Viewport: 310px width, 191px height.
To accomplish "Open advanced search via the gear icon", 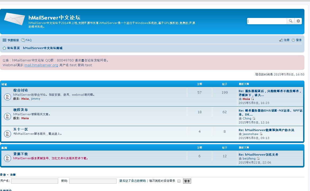I will pyautogui.click(x=298, y=21).
